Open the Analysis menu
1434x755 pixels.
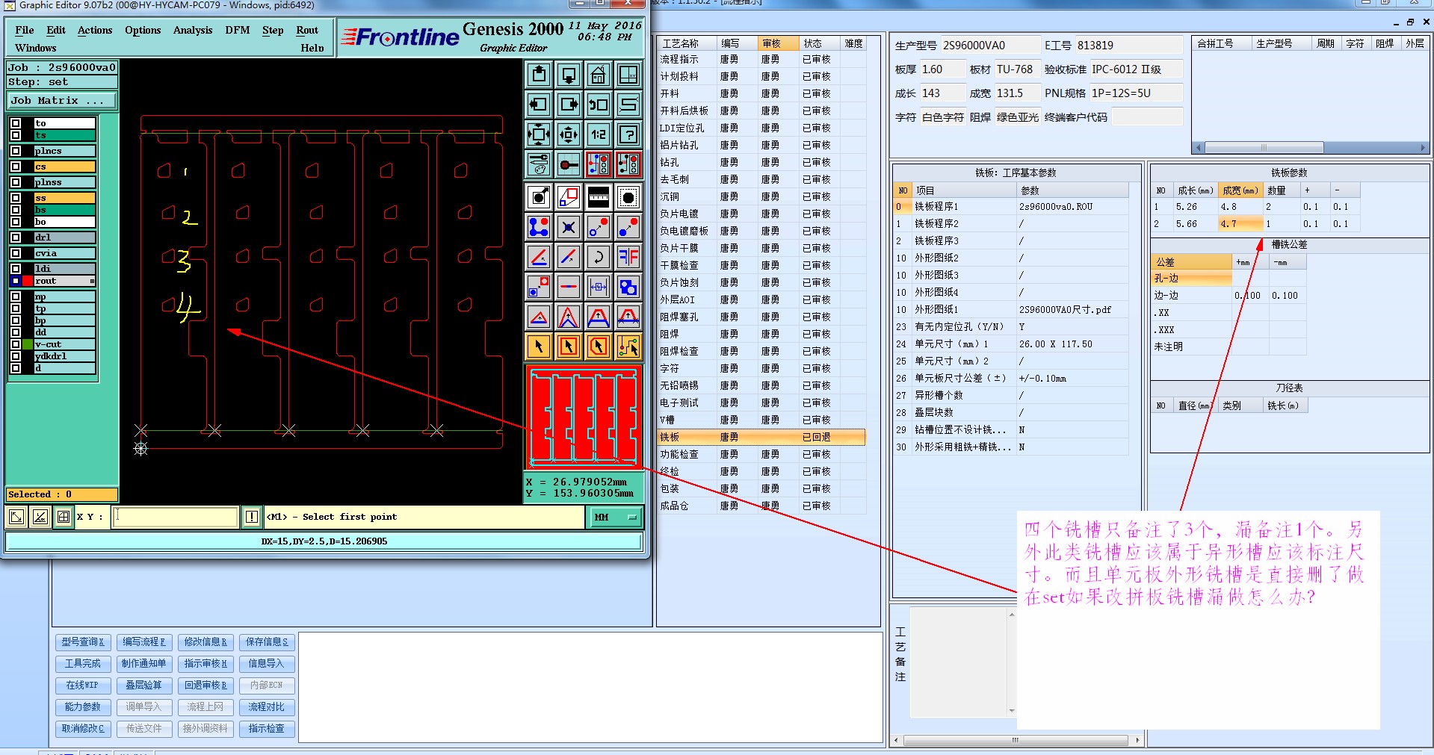pos(193,30)
